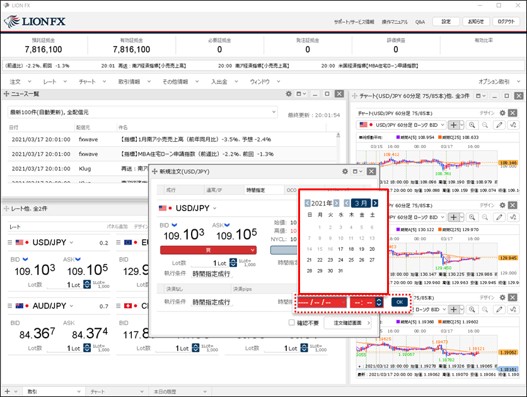Open 注文確認画面 button
The width and height of the screenshot is (527, 397).
[x=347, y=323]
